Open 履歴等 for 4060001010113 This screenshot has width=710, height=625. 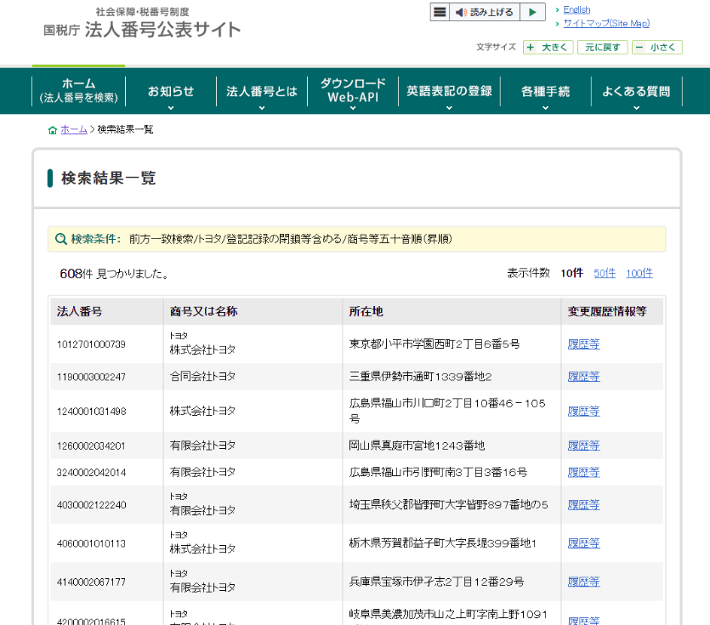(x=583, y=543)
